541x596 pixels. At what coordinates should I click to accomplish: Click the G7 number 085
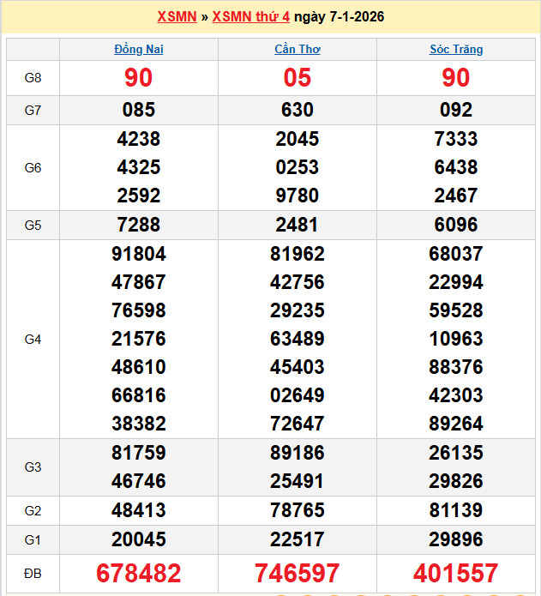pyautogui.click(x=138, y=110)
